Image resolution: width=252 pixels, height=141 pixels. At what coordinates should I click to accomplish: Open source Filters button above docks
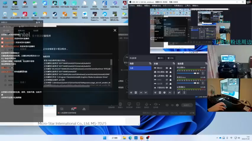pos(171,58)
